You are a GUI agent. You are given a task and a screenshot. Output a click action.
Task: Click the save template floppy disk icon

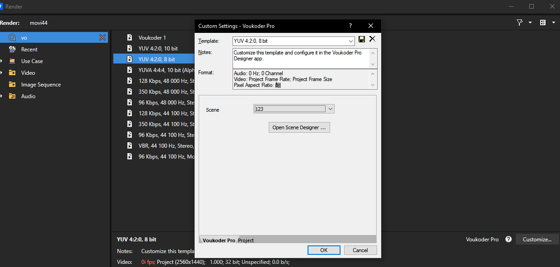[362, 40]
